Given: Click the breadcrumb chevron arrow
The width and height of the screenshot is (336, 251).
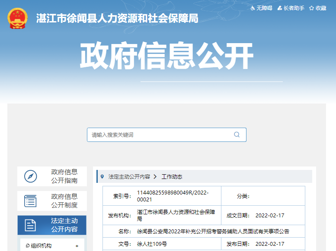Looking at the screenshot, I should 155,177.
